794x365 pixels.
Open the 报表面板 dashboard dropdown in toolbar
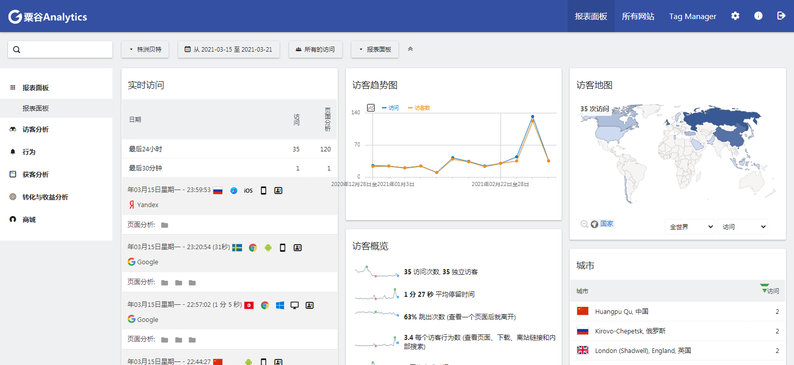pyautogui.click(x=375, y=49)
